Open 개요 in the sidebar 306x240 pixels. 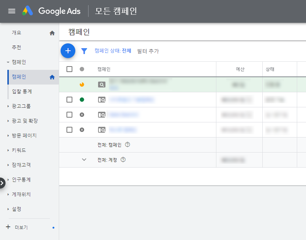17,33
